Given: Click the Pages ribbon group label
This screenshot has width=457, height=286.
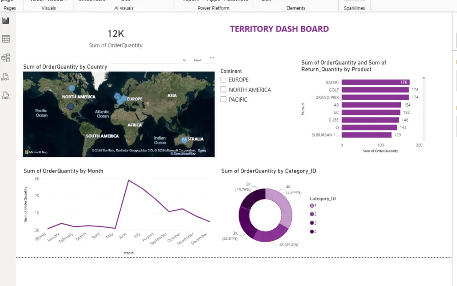Looking at the screenshot, I should click(x=10, y=8).
